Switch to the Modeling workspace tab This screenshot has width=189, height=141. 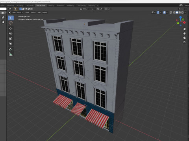tap(11, 5)
